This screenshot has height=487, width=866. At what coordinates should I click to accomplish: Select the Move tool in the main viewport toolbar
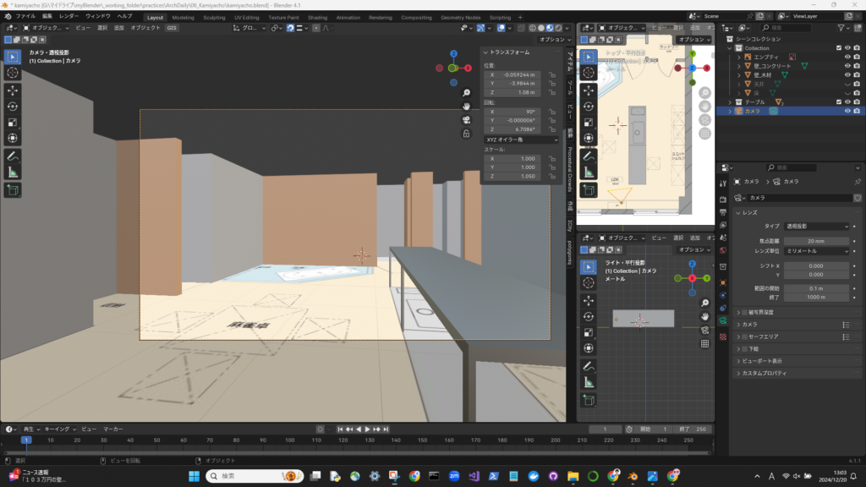click(x=13, y=90)
